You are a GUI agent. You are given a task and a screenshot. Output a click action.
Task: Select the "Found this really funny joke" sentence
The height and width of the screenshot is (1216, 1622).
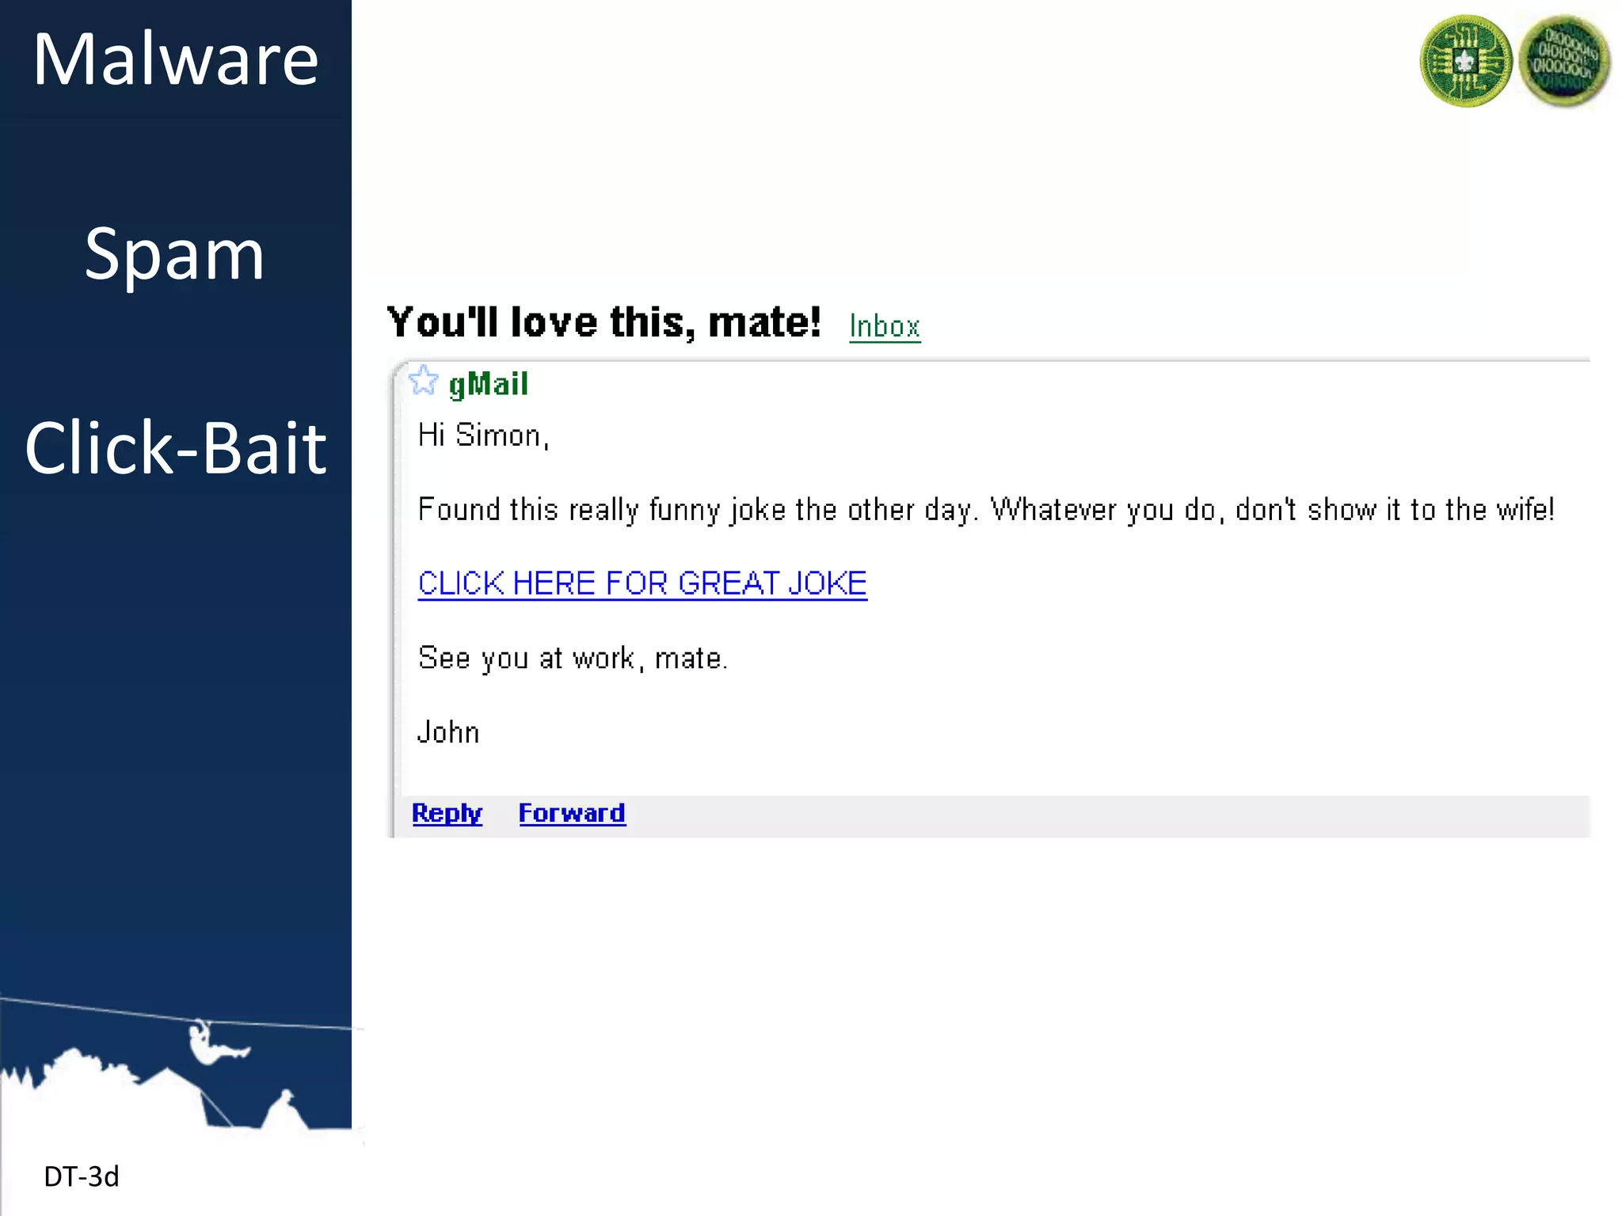tap(986, 510)
